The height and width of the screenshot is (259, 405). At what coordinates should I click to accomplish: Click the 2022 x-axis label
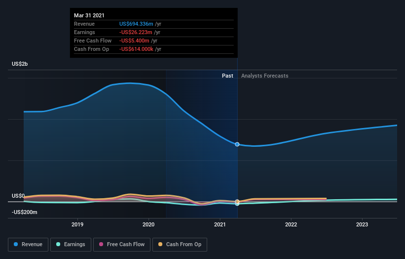(x=291, y=224)
